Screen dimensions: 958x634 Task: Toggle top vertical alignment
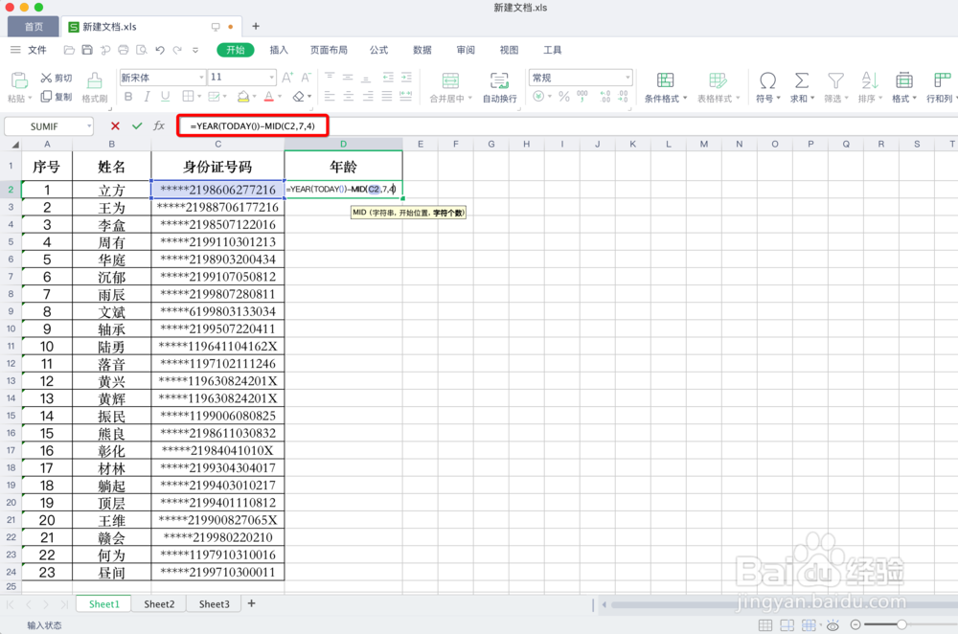coord(330,77)
